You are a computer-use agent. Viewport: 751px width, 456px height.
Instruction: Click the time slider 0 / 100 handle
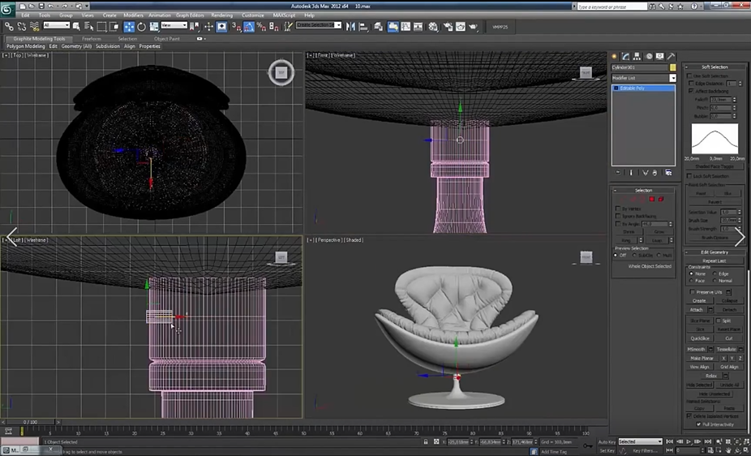click(x=30, y=422)
